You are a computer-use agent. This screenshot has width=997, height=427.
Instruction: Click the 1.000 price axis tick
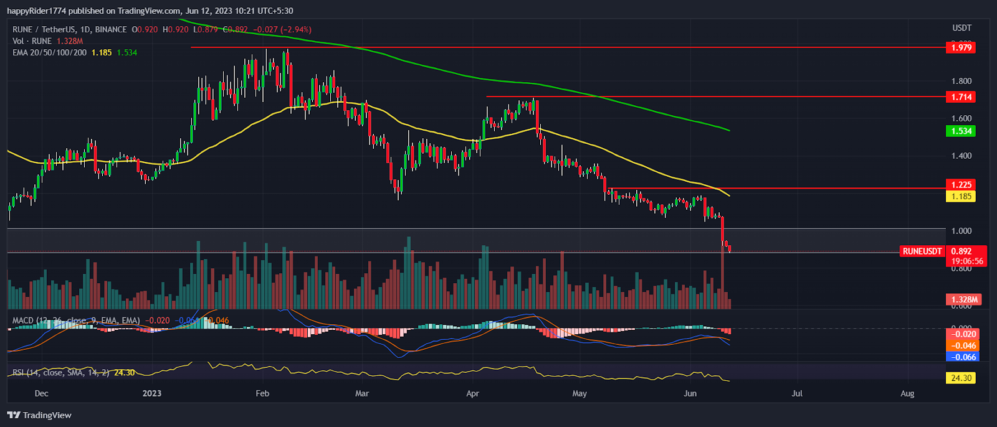click(961, 230)
